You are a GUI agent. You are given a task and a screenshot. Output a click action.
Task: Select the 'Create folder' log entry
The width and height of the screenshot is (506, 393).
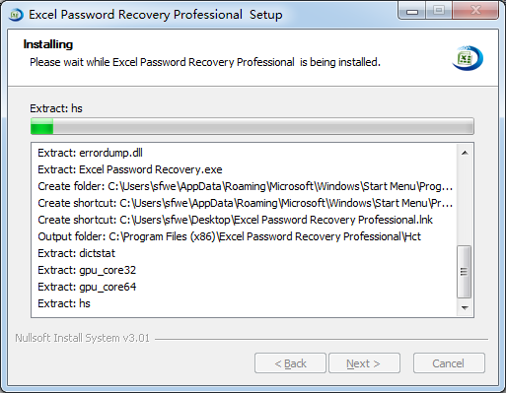245,186
